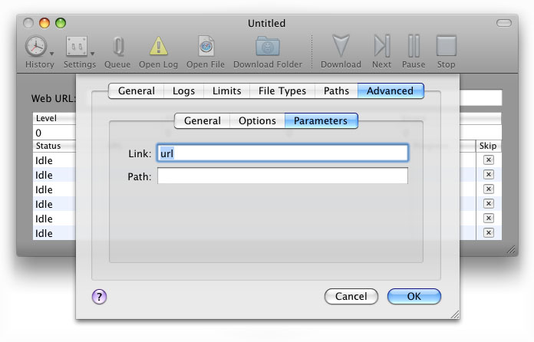Click the Settings toolbar icon

[x=76, y=46]
